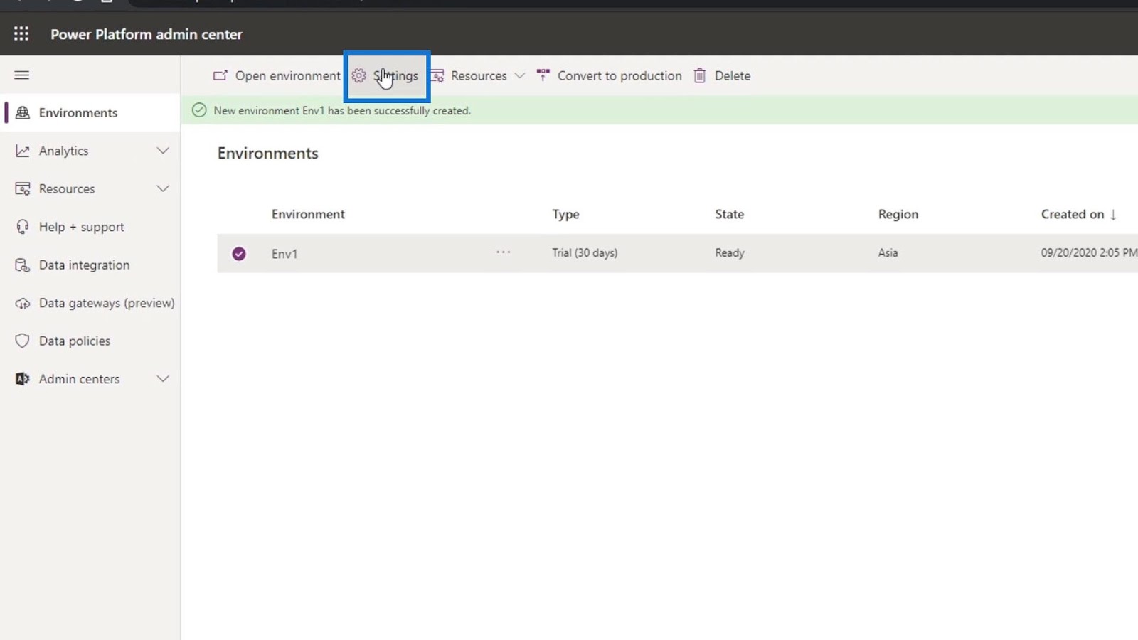Open Analytics in the sidebar
The image size is (1138, 640).
point(91,151)
